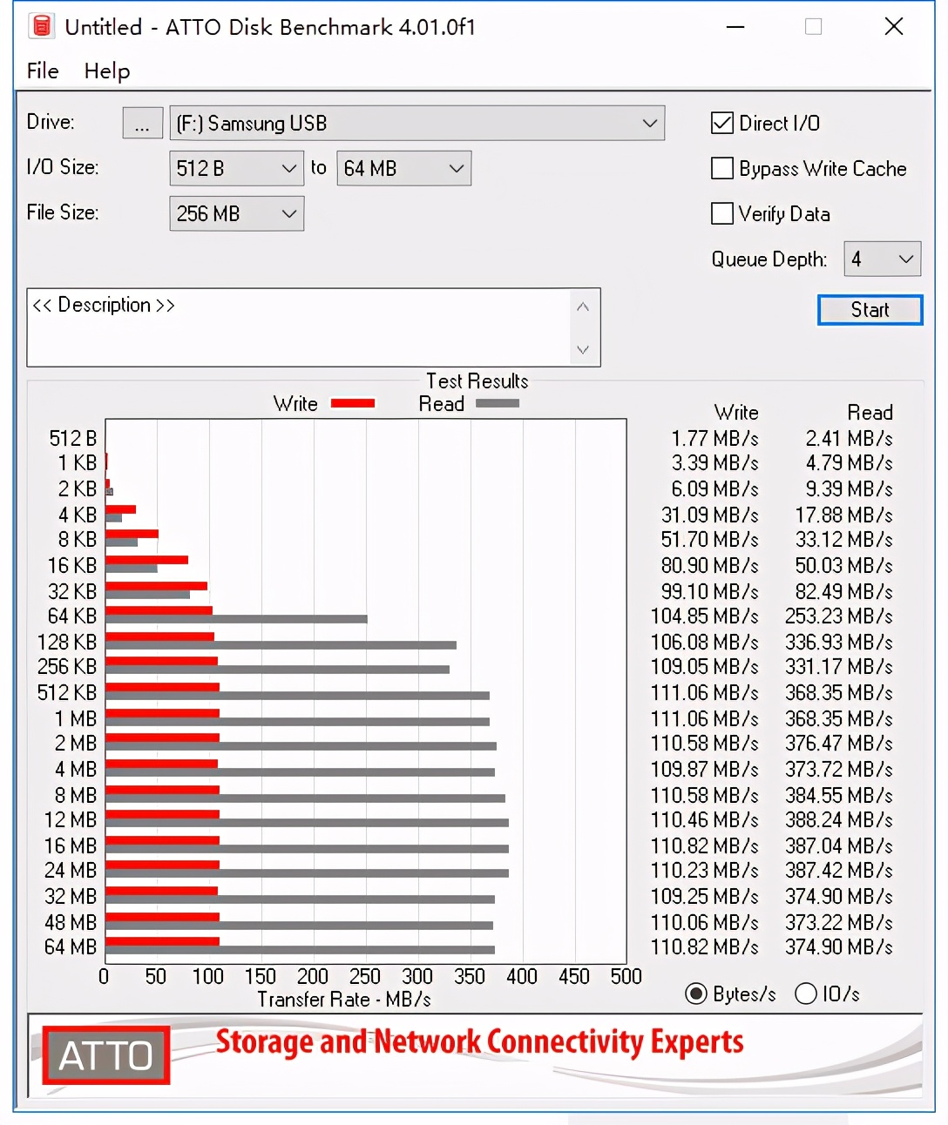Browse for a drive with the ellipsis button

(142, 123)
